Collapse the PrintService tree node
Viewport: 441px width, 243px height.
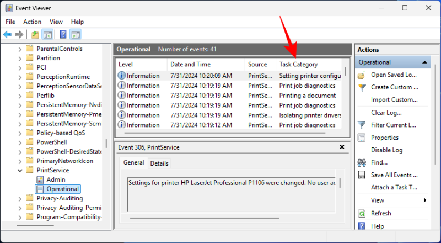[x=20, y=170]
